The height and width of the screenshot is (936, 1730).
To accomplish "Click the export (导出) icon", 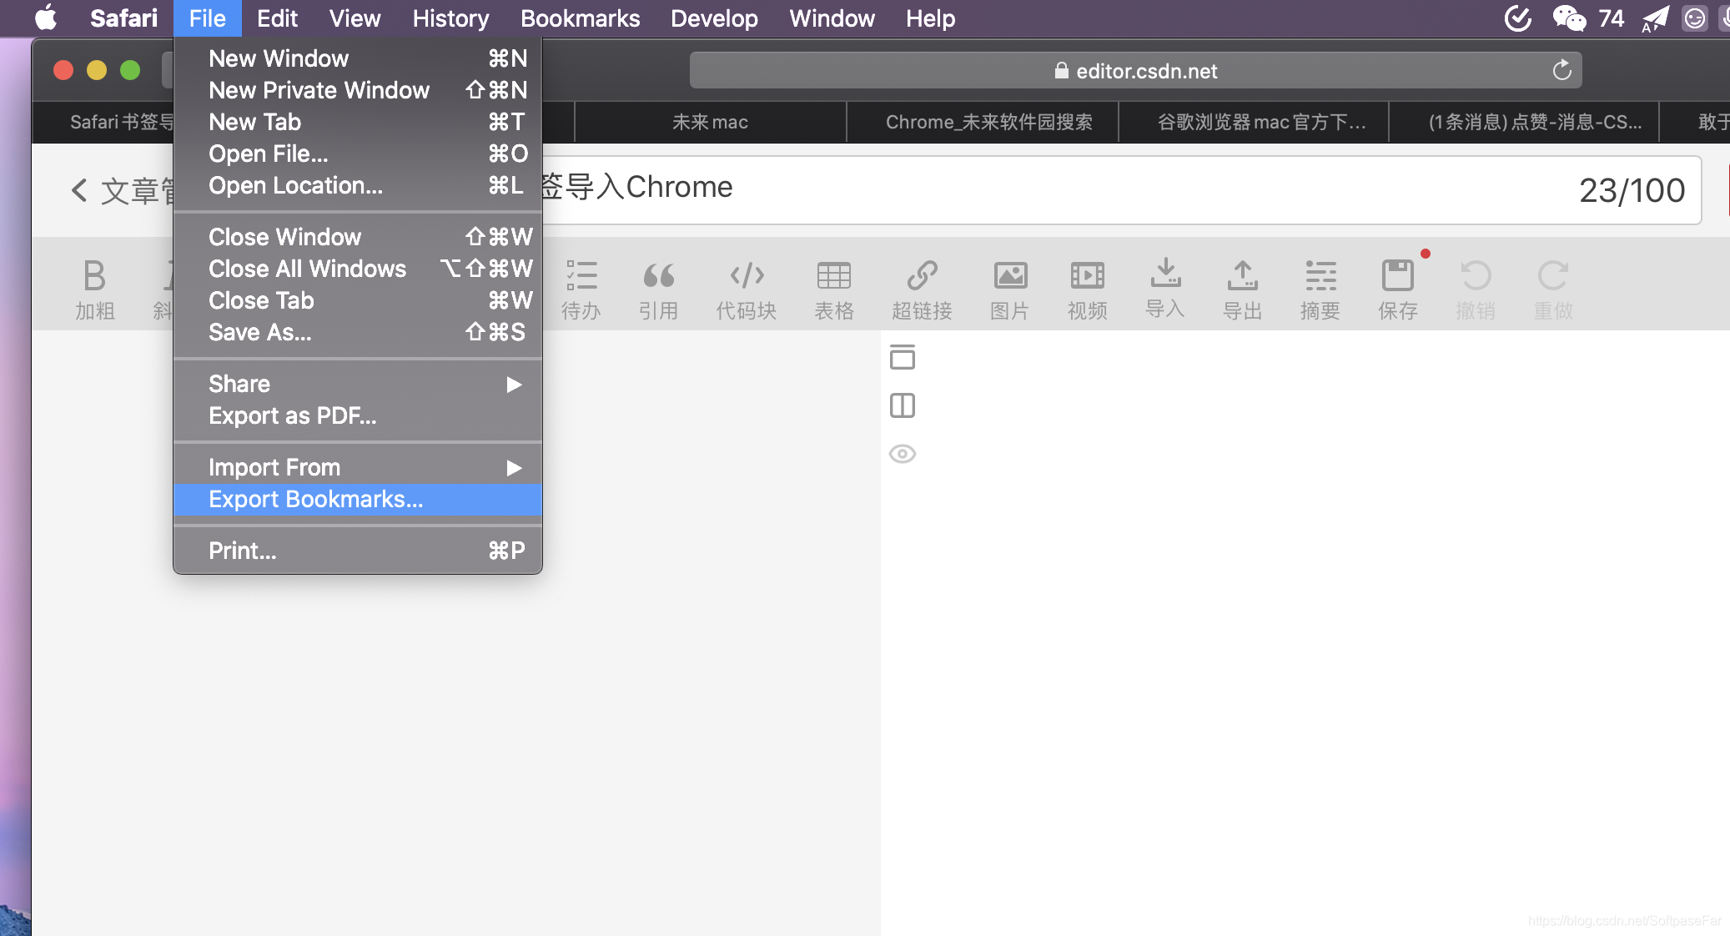I will pos(1243,289).
